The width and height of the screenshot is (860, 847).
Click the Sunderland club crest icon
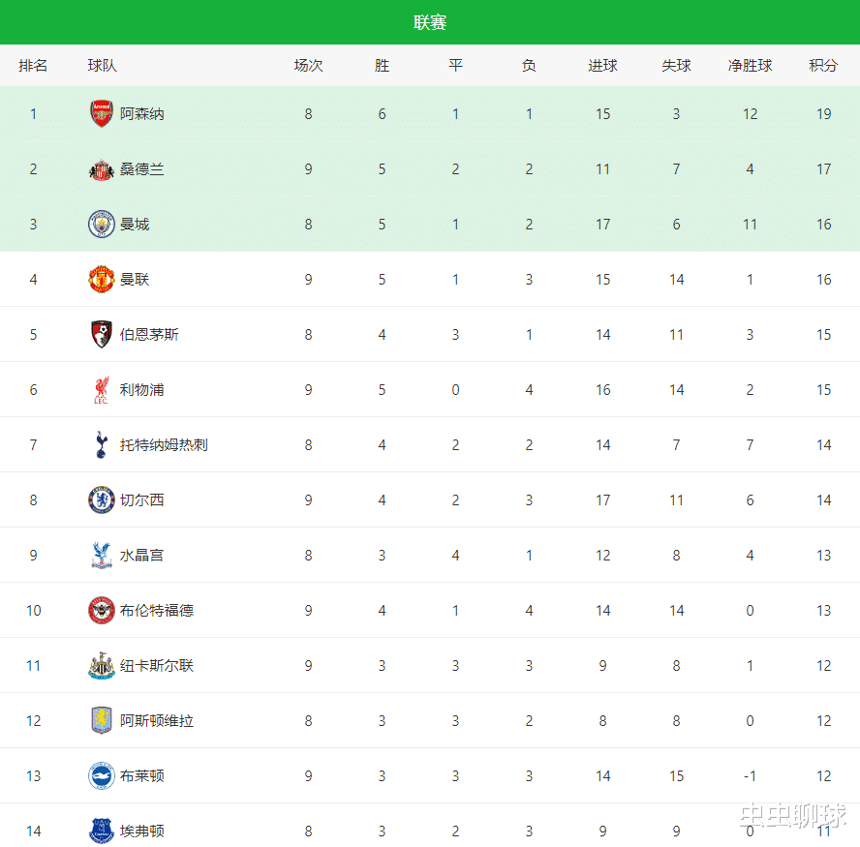pos(102,169)
